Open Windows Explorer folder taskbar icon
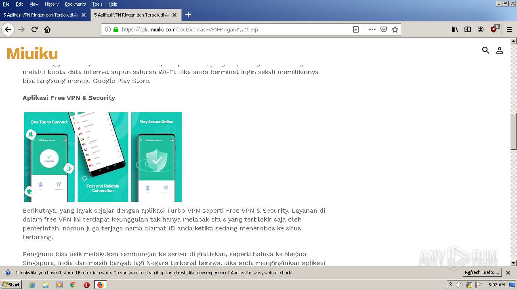 pyautogui.click(x=46, y=285)
